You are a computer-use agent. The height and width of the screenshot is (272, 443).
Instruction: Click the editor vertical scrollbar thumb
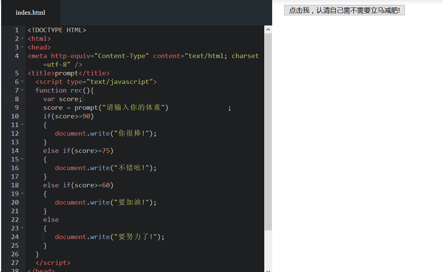(268, 132)
